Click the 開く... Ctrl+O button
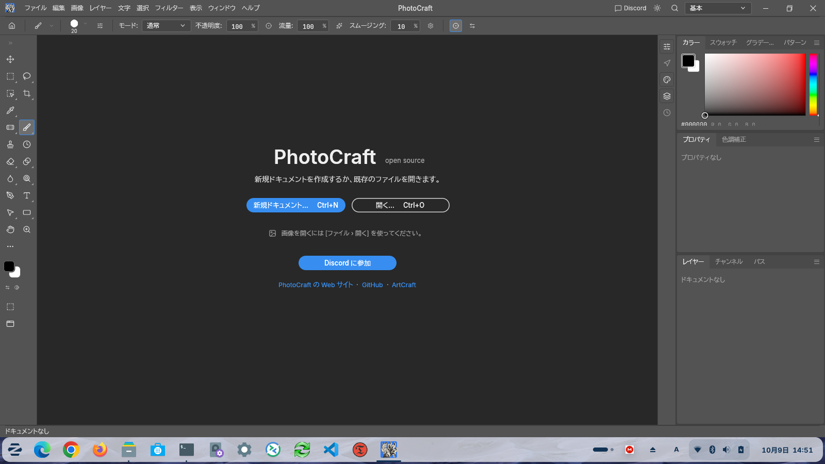This screenshot has height=464, width=825. (401, 205)
